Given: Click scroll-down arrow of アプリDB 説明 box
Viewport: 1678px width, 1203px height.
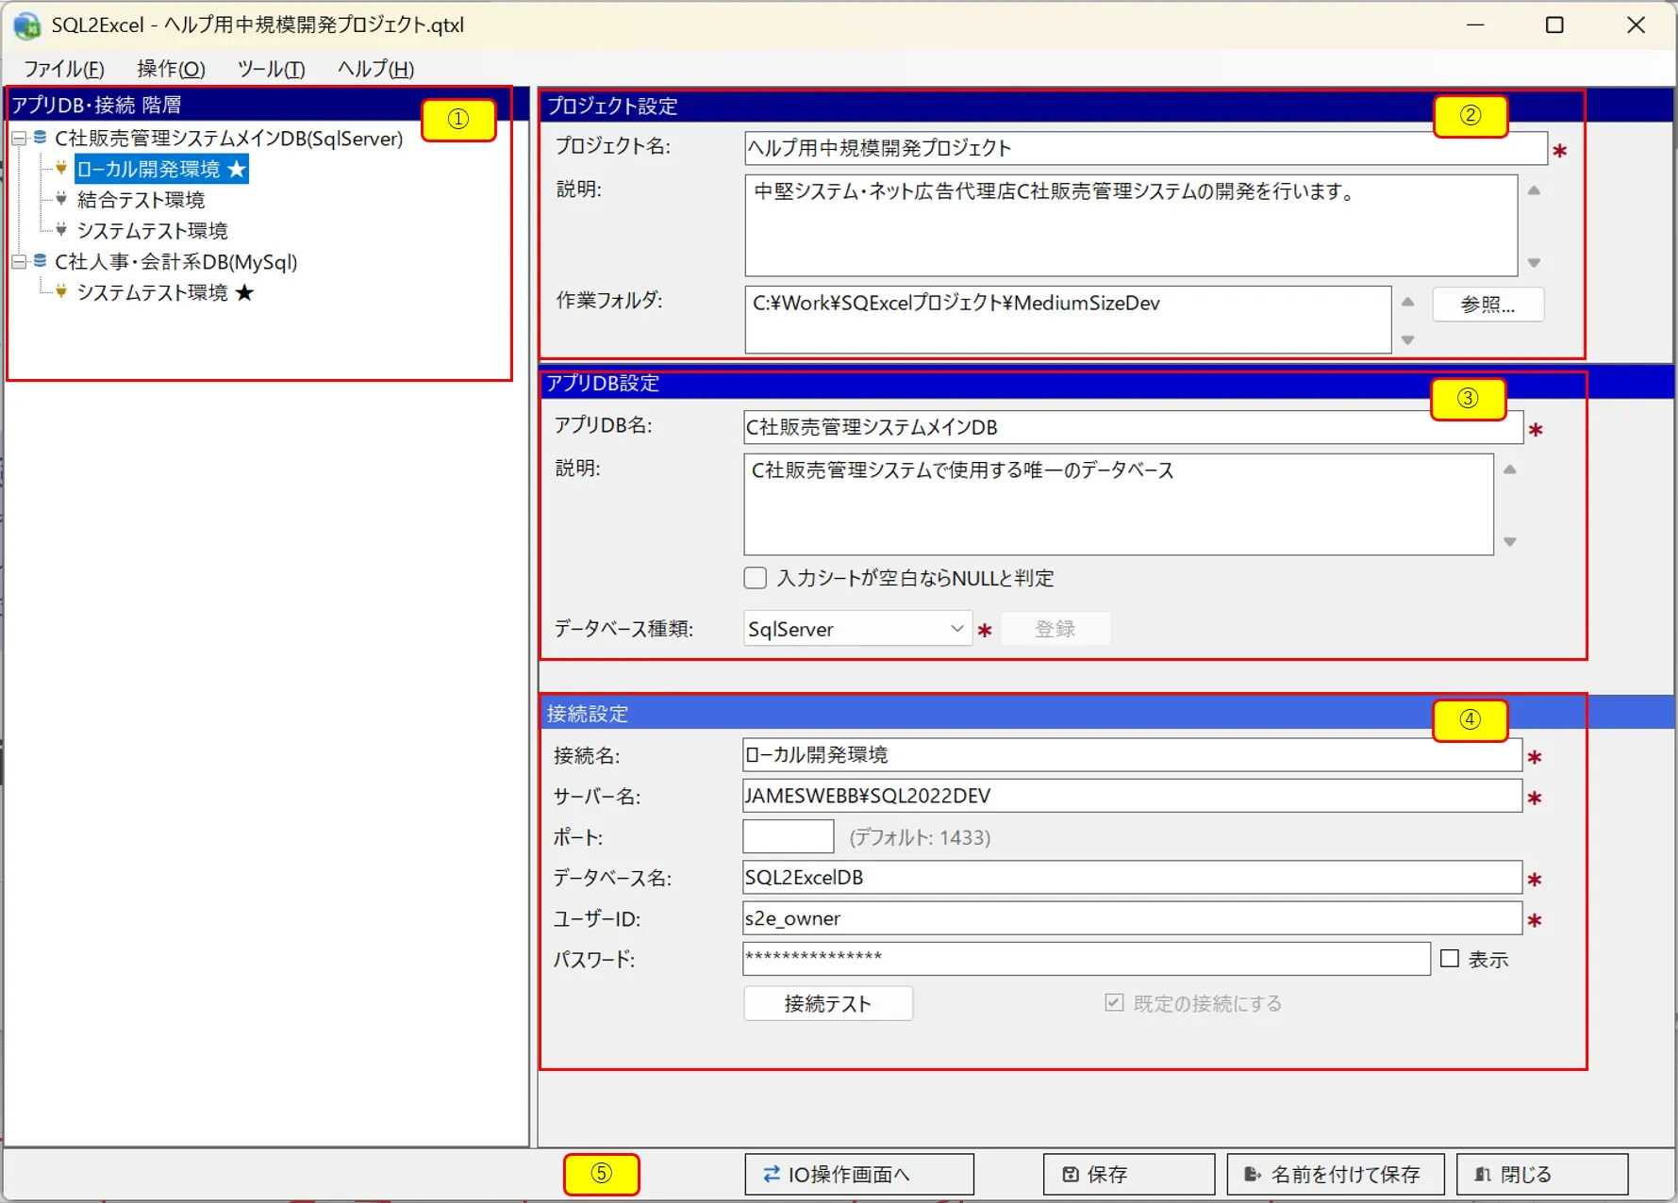Looking at the screenshot, I should point(1509,541).
